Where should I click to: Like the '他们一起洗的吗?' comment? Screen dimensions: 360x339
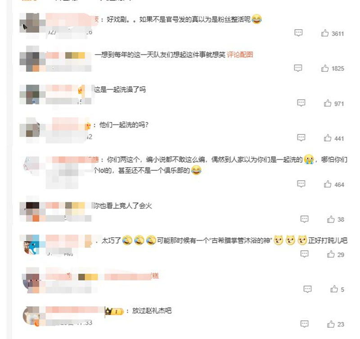(x=328, y=138)
